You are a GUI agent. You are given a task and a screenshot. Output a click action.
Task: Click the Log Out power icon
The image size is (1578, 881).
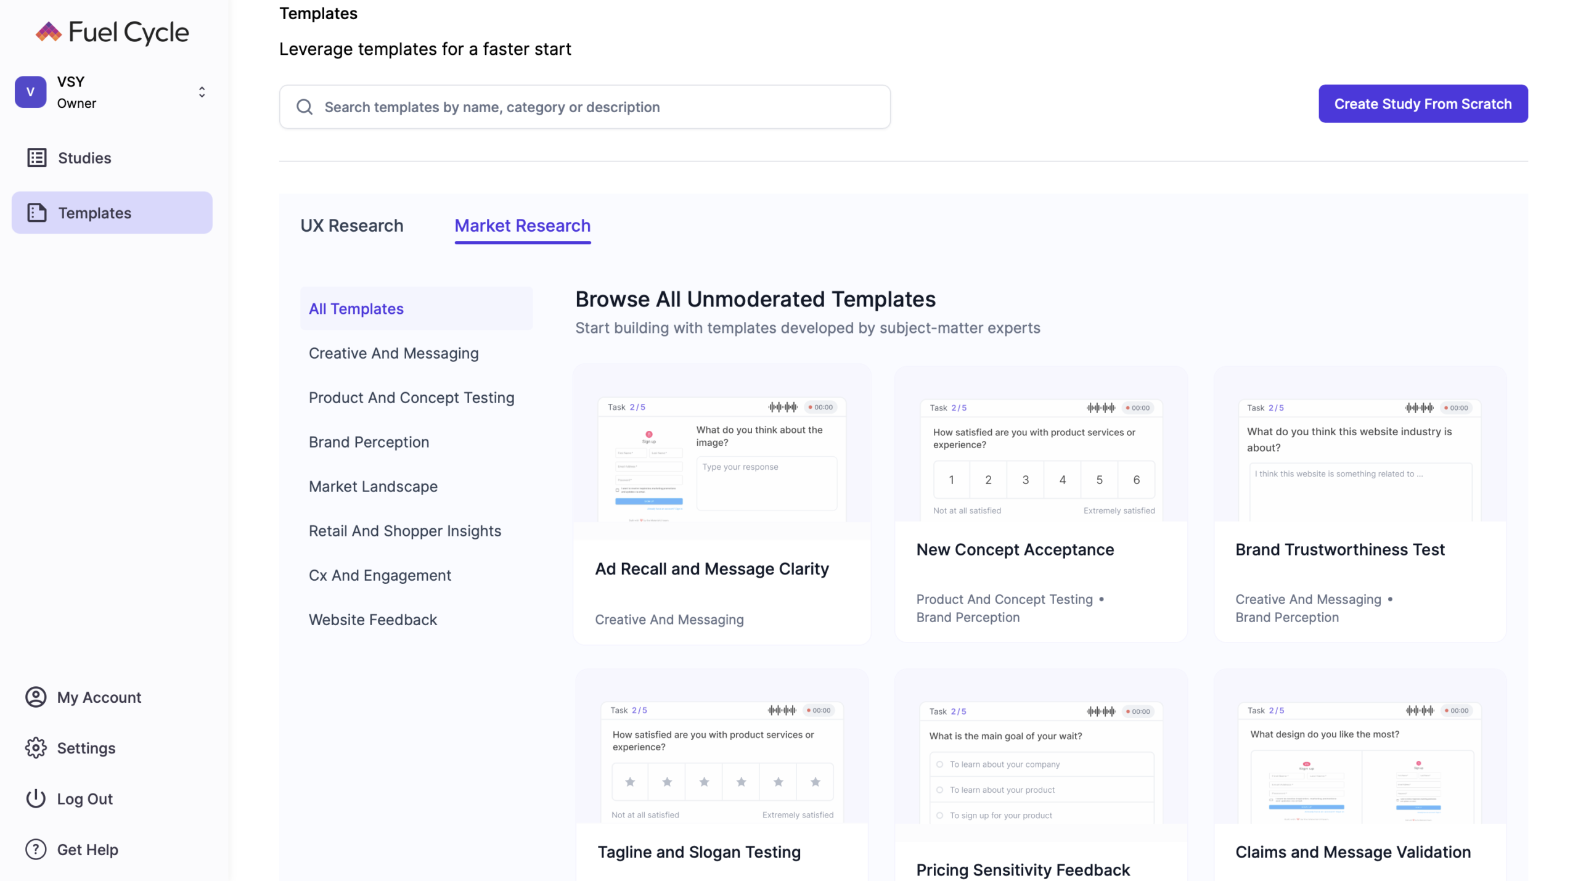(x=36, y=798)
